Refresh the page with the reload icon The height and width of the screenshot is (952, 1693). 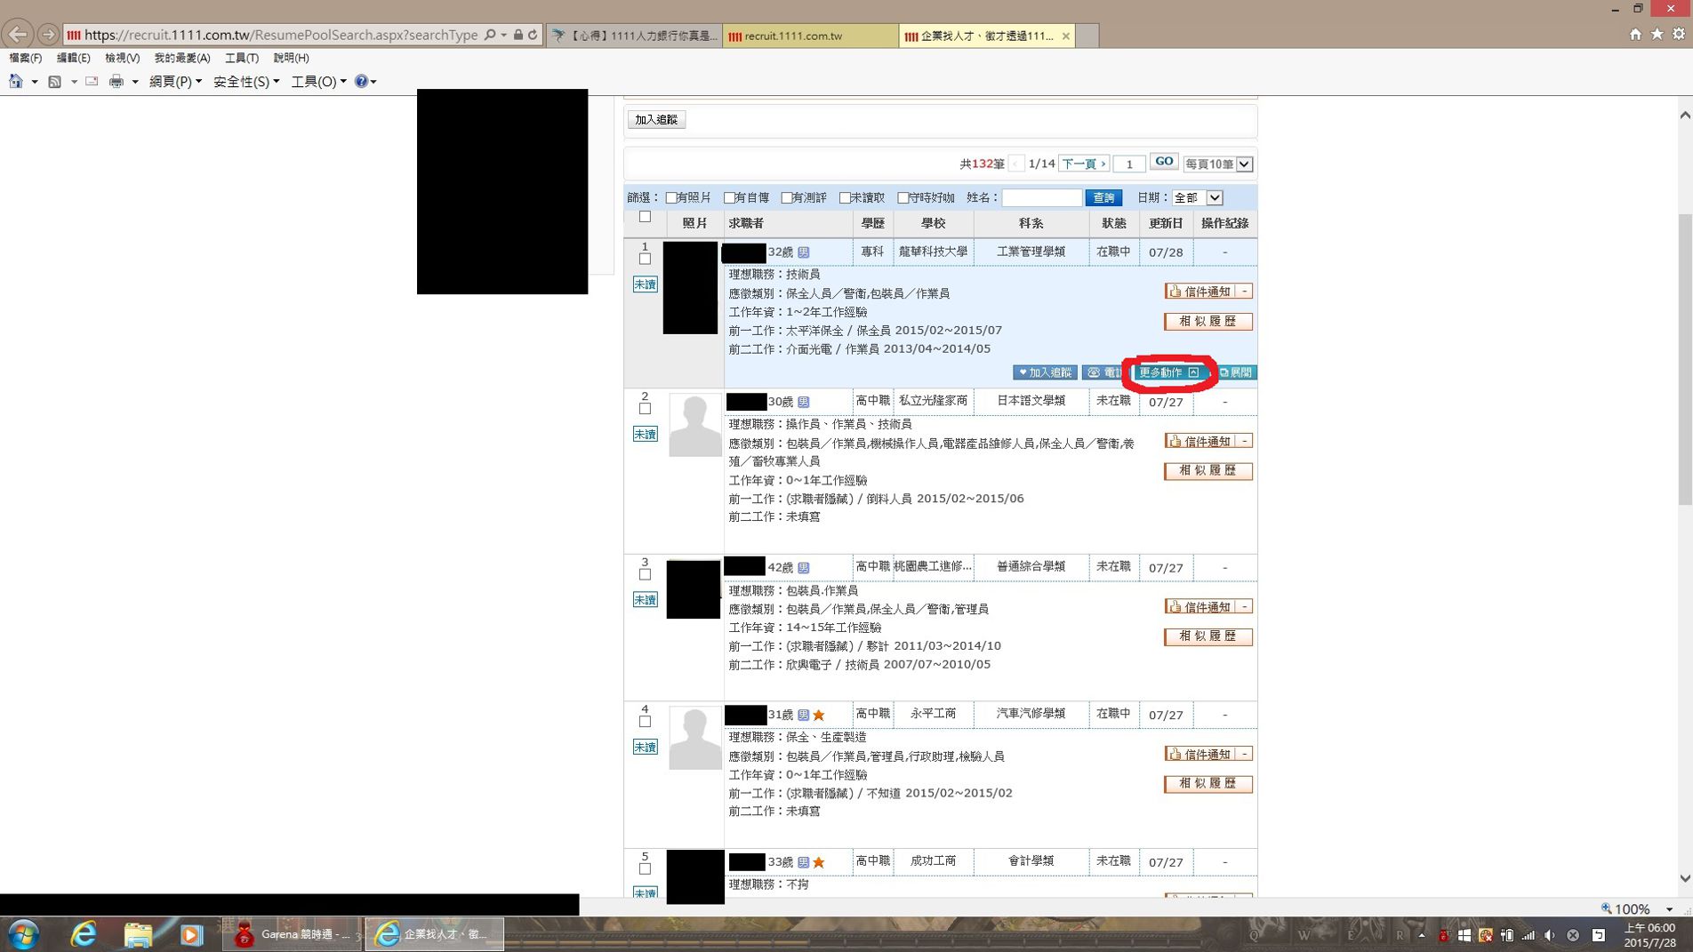(533, 35)
